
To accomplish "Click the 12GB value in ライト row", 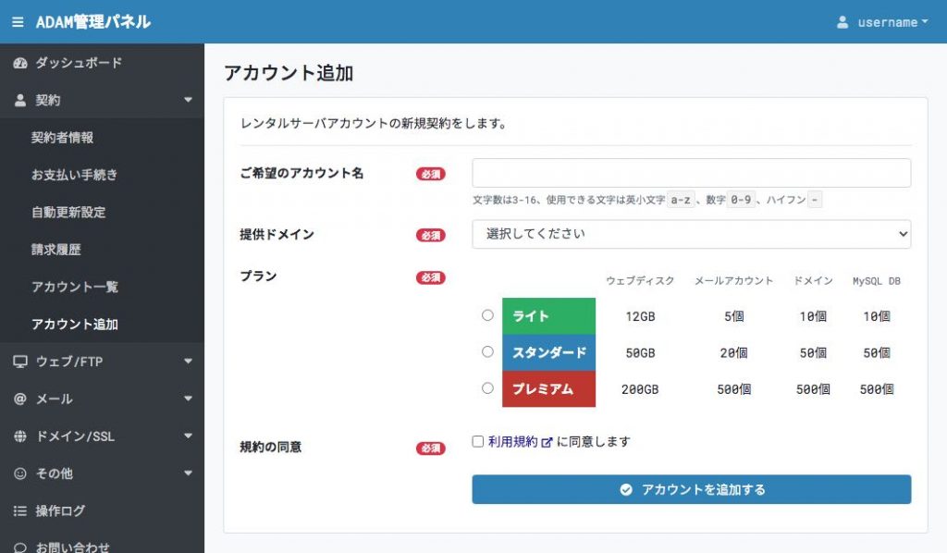I will [640, 316].
